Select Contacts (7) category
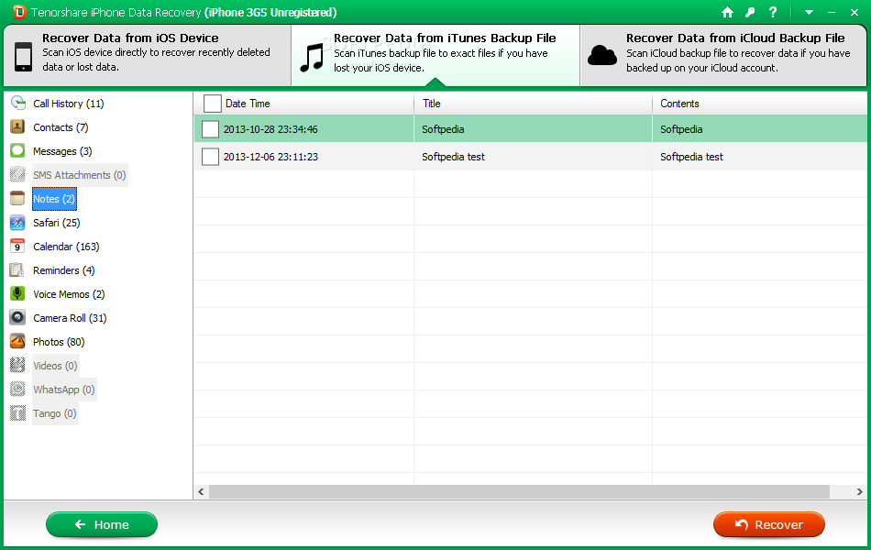Viewport: 871px width, 550px height. coord(61,127)
